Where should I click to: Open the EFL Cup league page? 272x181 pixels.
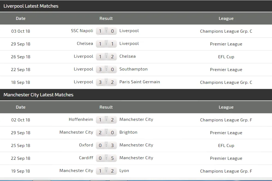click(x=226, y=57)
